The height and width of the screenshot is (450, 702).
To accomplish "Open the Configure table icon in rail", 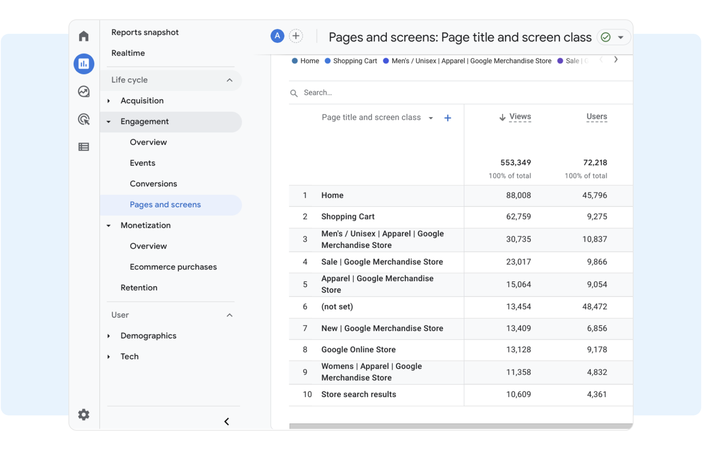I will click(84, 147).
